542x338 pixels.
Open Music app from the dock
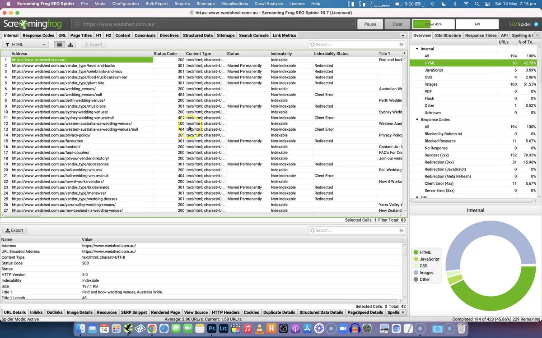pos(247,329)
